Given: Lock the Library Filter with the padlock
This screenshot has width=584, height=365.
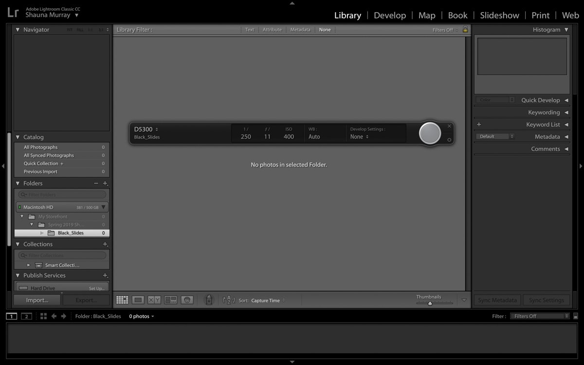Looking at the screenshot, I should [x=465, y=29].
